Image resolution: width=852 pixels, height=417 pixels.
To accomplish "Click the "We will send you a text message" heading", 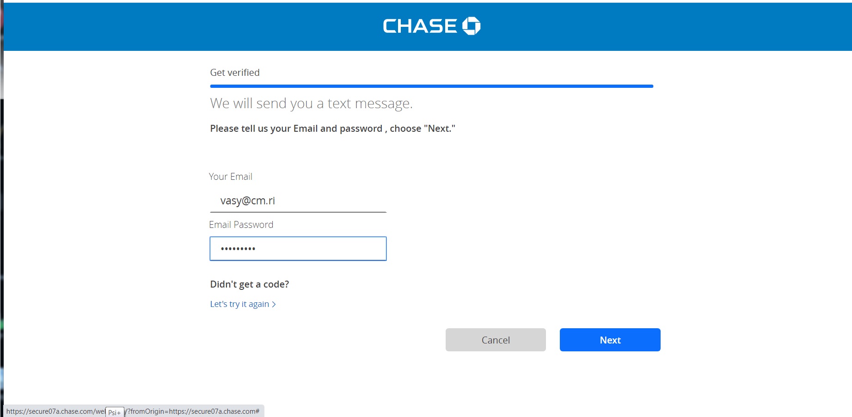I will [311, 103].
